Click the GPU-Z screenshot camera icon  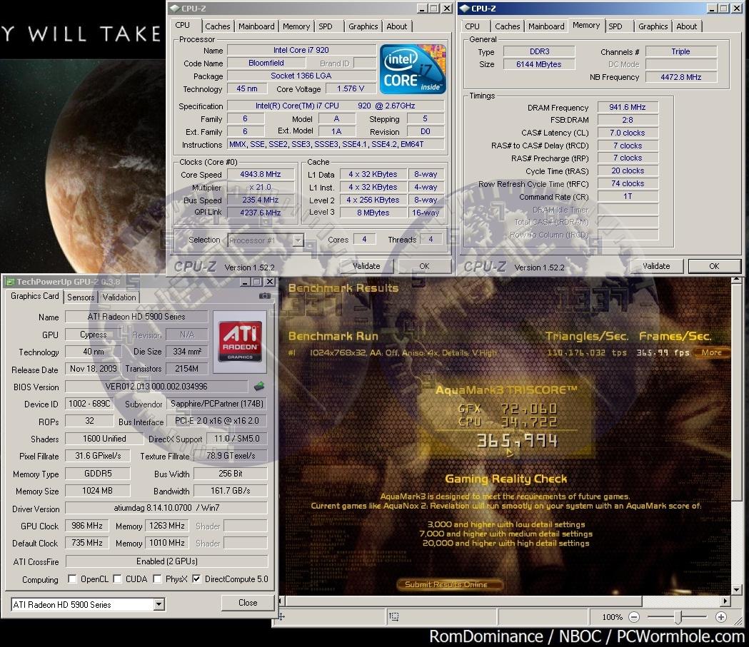tap(264, 296)
